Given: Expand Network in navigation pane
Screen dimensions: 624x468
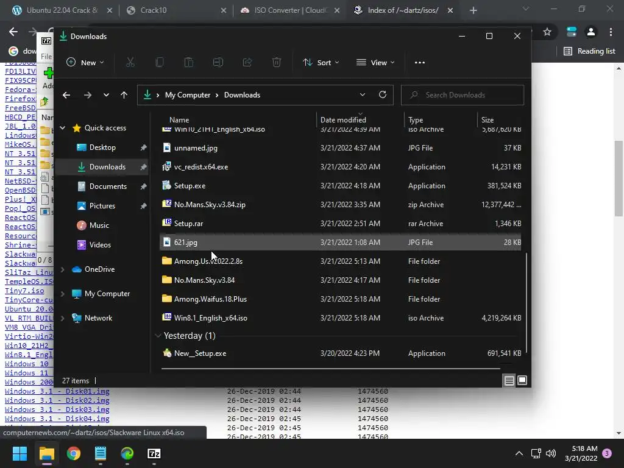Looking at the screenshot, I should [63, 318].
